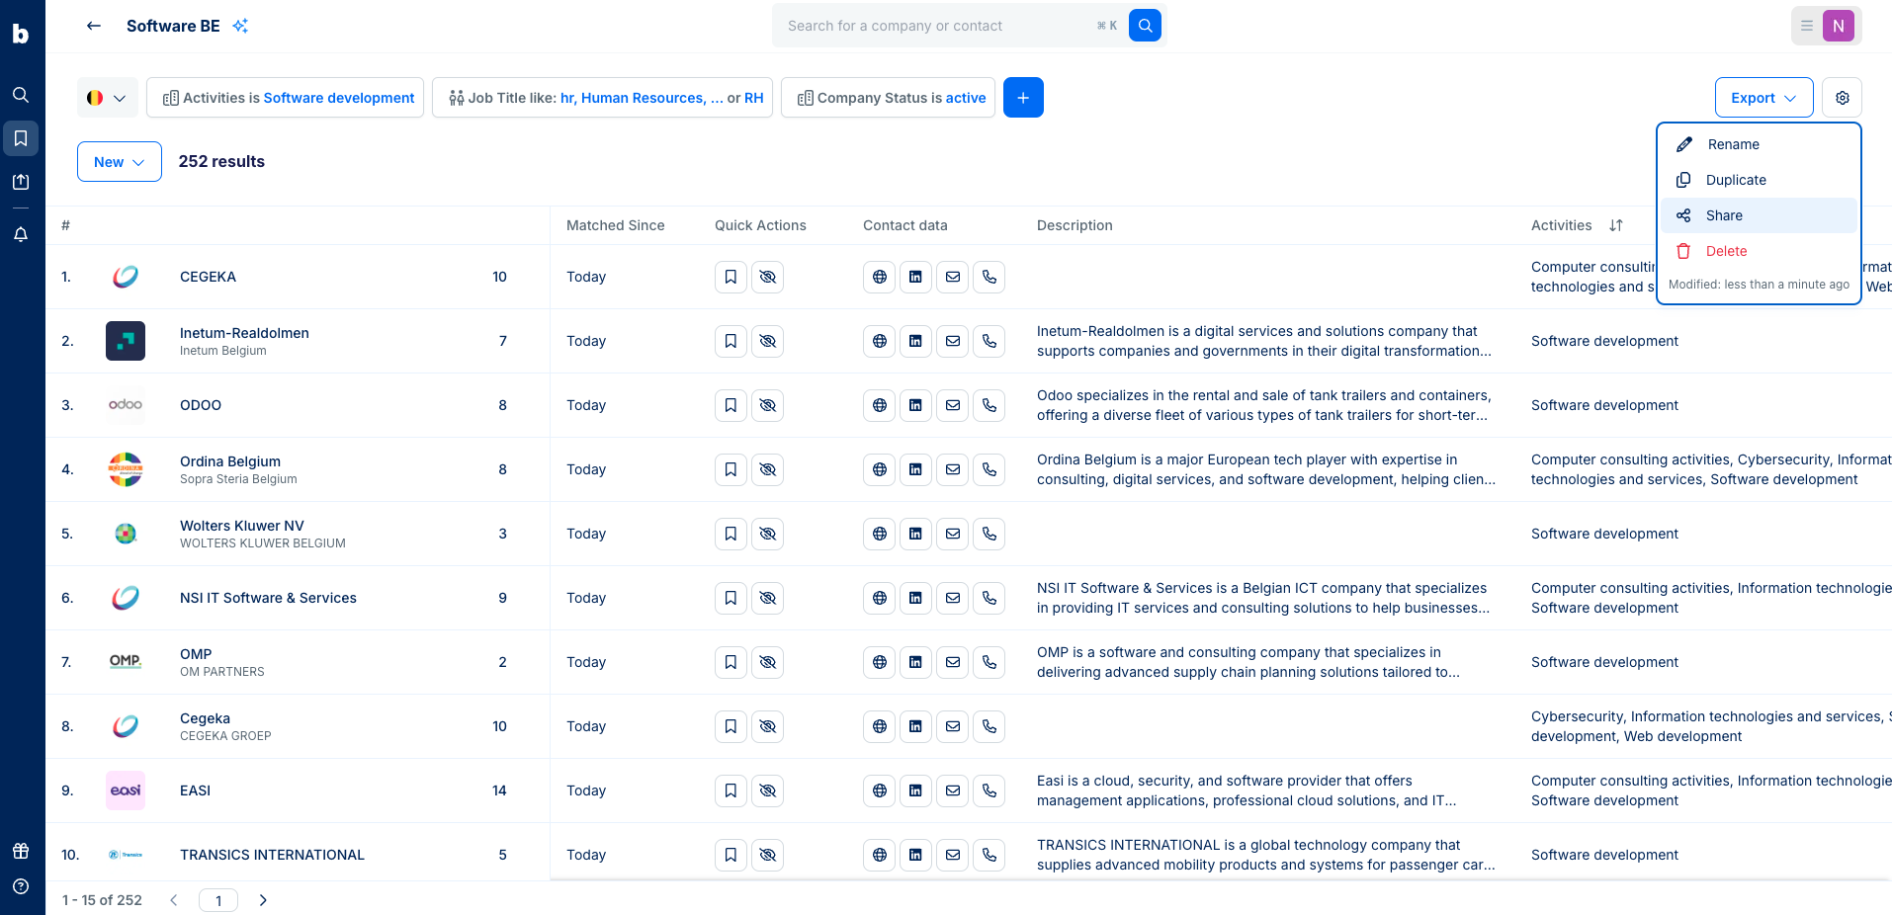Choose Share in the settings menu
This screenshot has width=1892, height=915.
click(x=1759, y=215)
